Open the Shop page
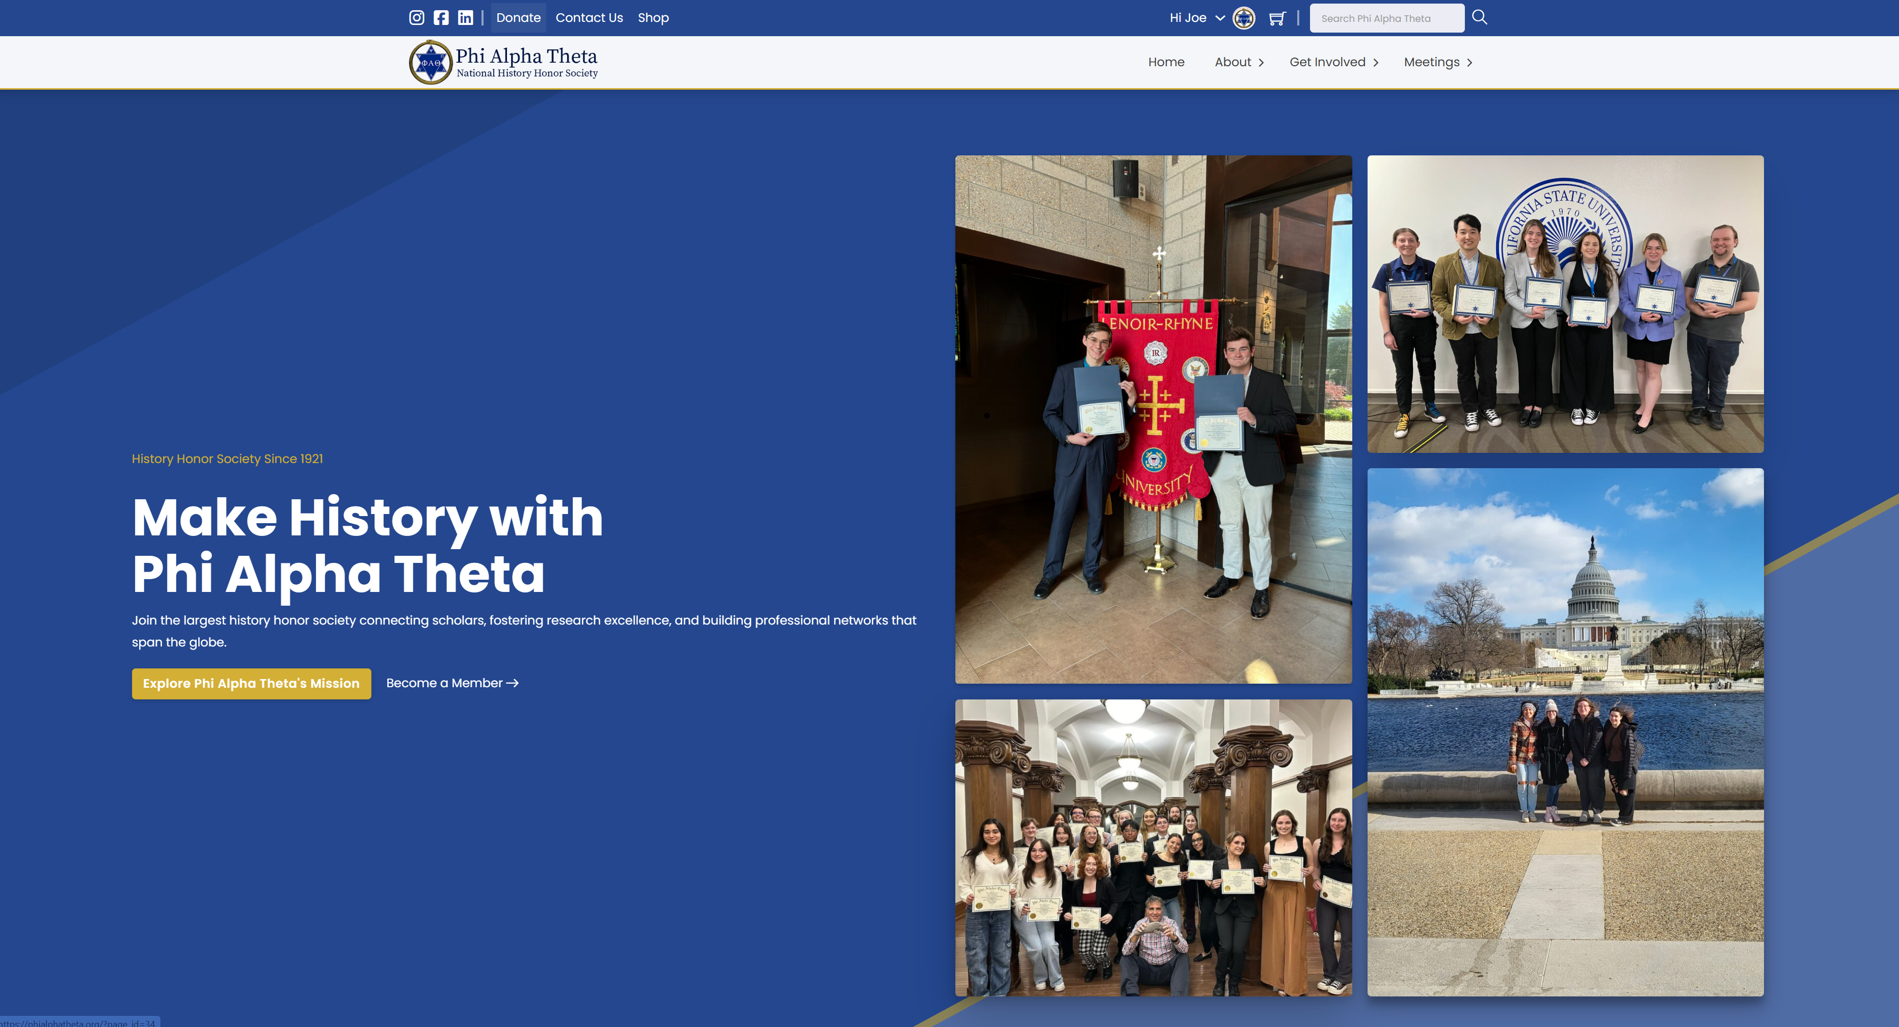Image resolution: width=1899 pixels, height=1027 pixels. 653,17
